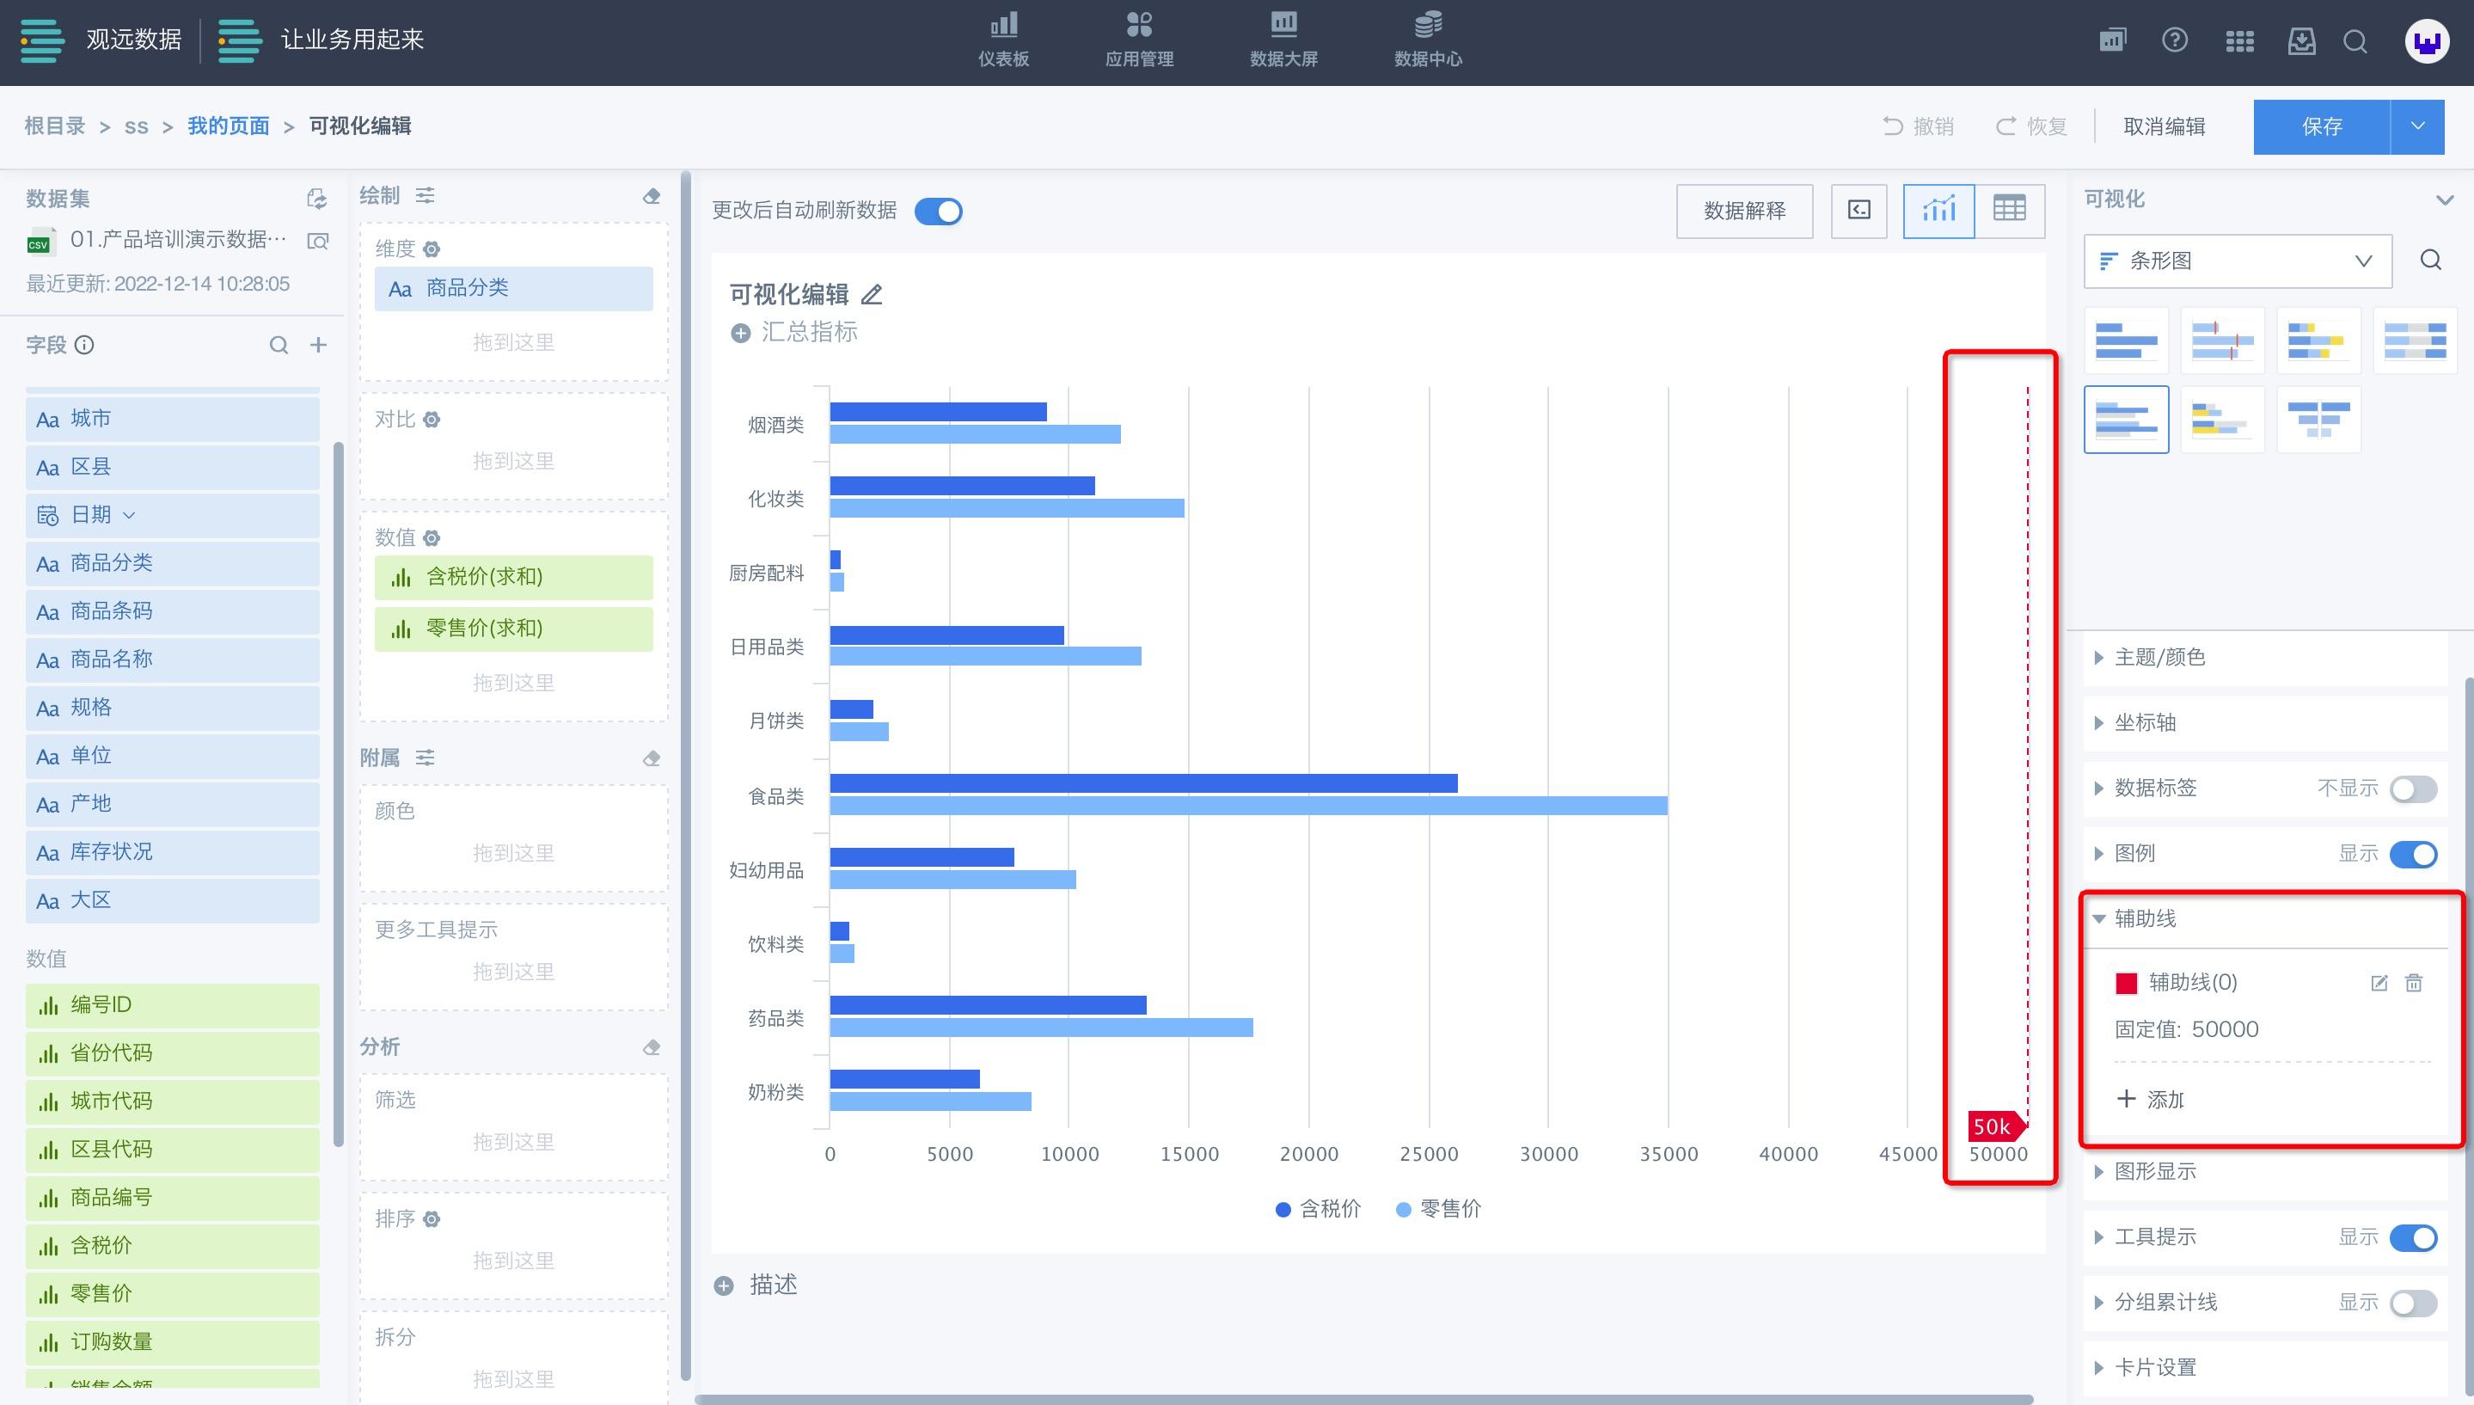Switch to table view icon
Image resolution: width=2474 pixels, height=1405 pixels.
[x=2009, y=210]
